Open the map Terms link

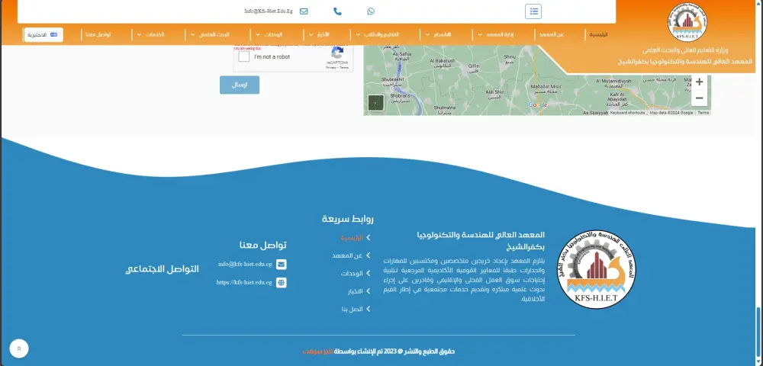click(x=703, y=113)
